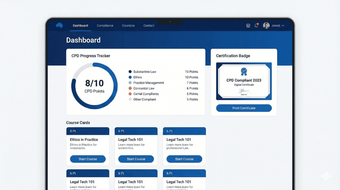Image resolution: width=340 pixels, height=190 pixels.
Task: Select the Practice Management legend entry
Action: click(148, 83)
